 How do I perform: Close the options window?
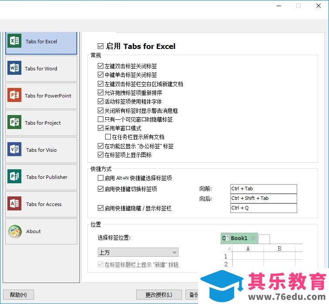click(x=318, y=6)
